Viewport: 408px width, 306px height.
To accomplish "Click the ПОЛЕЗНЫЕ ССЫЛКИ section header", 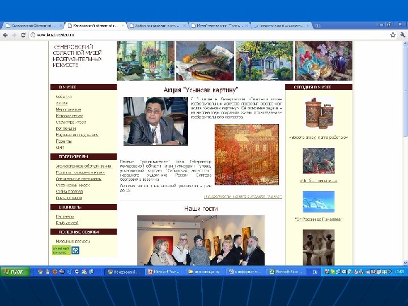I will (x=83, y=232).
